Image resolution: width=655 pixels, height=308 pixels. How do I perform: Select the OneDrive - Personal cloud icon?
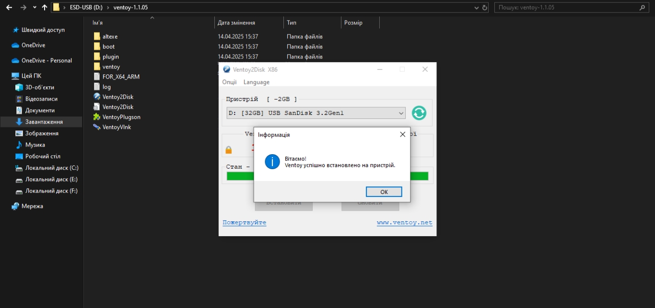click(x=15, y=60)
